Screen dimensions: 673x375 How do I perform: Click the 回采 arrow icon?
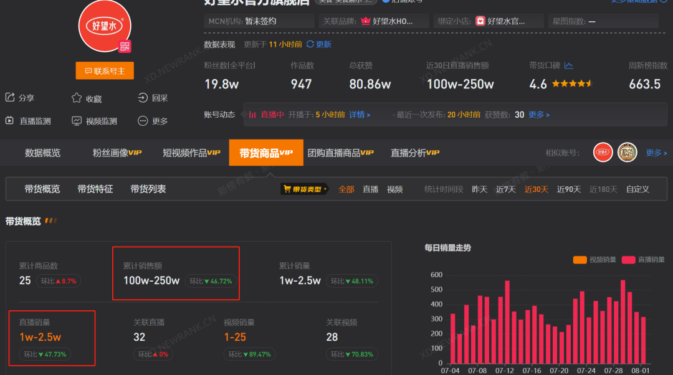pyautogui.click(x=143, y=98)
